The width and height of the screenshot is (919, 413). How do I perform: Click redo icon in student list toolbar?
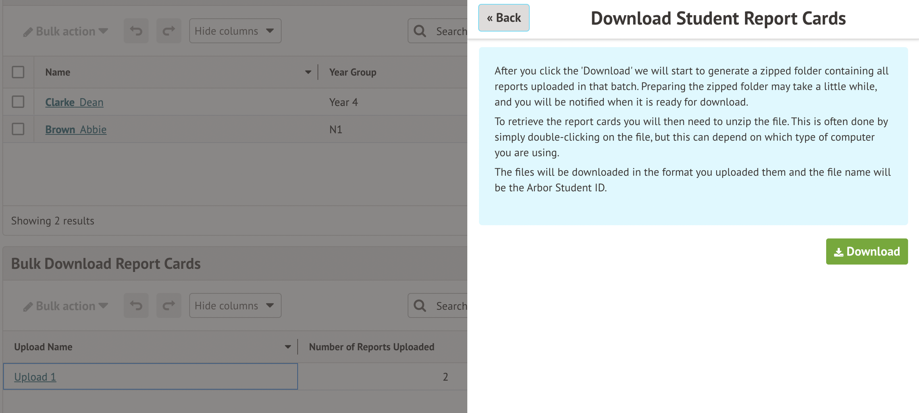tap(169, 31)
